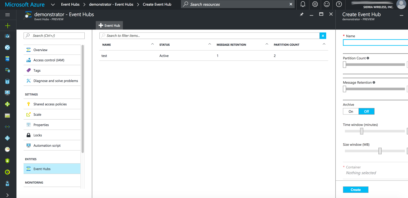Open the help question mark icon
This screenshot has width=408, height=198.
339,4
